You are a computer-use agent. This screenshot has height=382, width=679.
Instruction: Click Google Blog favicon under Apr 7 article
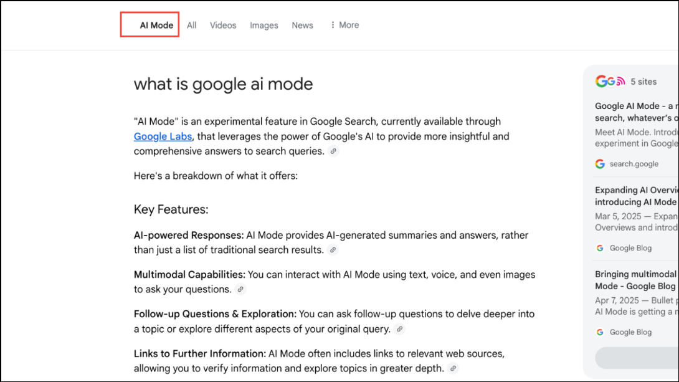click(x=600, y=332)
